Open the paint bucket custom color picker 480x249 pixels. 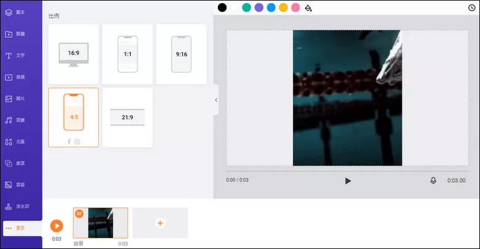click(x=308, y=8)
